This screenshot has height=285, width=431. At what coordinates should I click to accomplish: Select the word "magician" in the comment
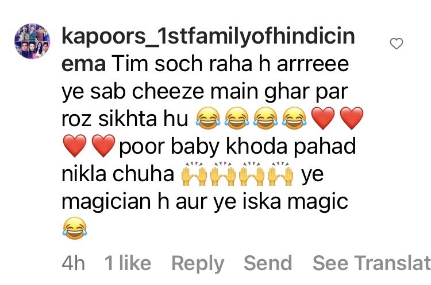(106, 202)
